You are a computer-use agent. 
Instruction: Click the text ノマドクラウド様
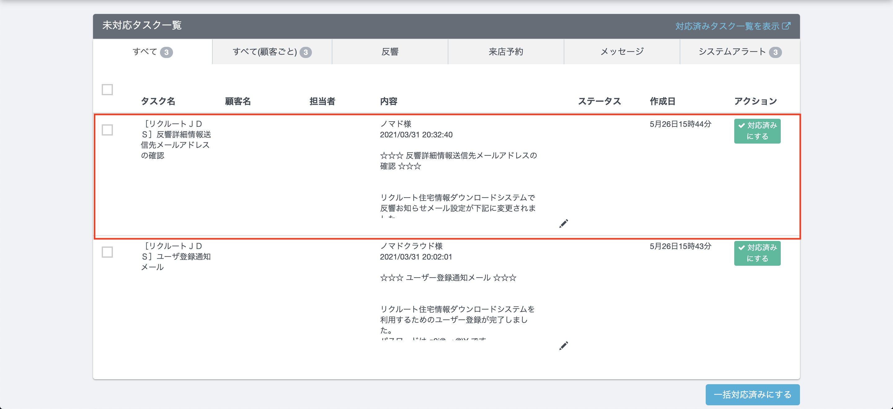point(411,246)
